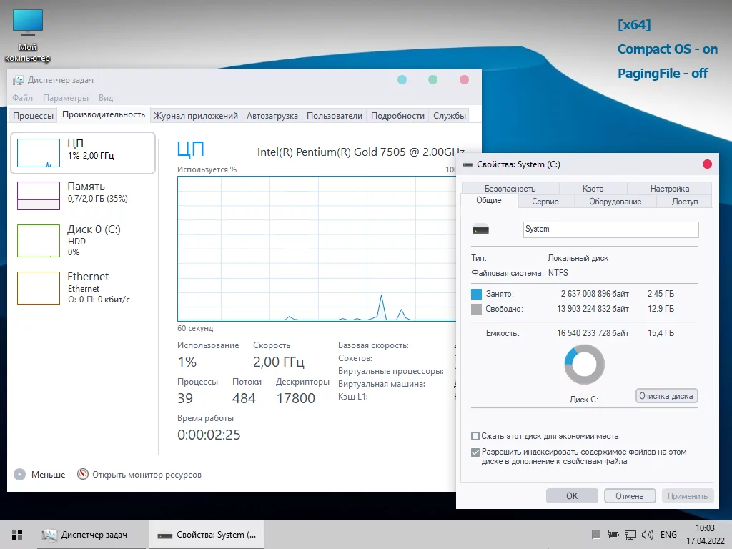Click the uptime value 0:00:02:25

click(x=209, y=435)
